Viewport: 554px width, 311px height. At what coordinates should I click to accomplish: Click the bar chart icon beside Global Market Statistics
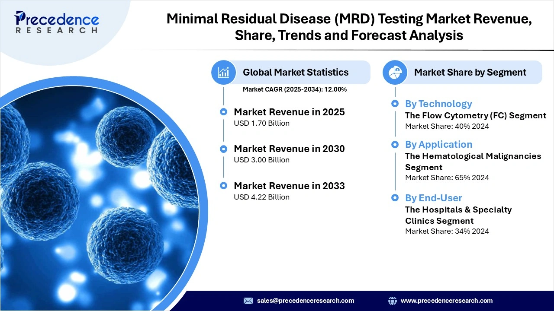[224, 72]
